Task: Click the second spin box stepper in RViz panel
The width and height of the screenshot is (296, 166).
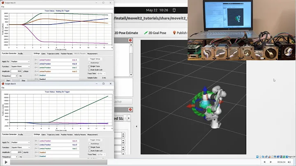Action: (x=123, y=141)
